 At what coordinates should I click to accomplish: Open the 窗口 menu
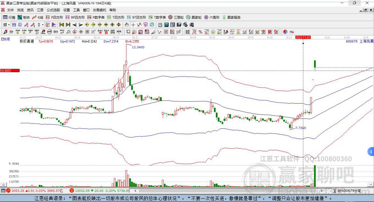click(x=86, y=10)
